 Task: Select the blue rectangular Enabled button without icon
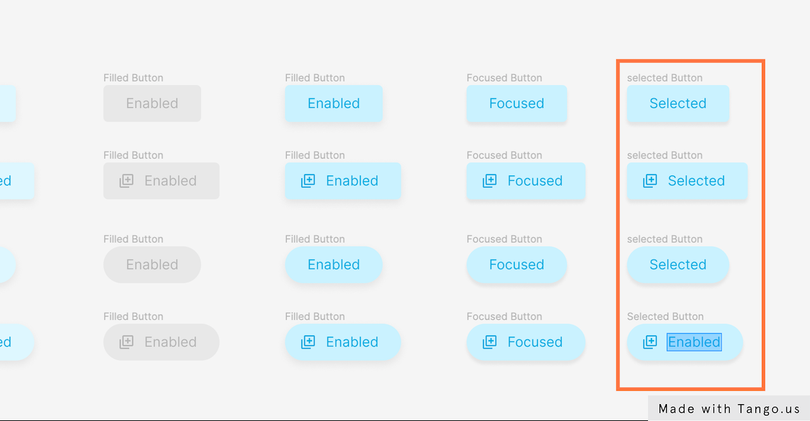click(x=333, y=103)
